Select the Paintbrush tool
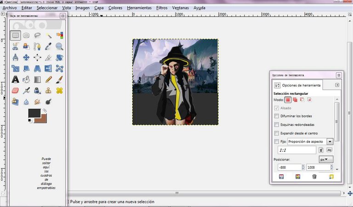 [x=59, y=80]
